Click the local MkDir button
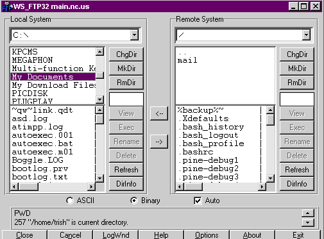 tap(126, 69)
